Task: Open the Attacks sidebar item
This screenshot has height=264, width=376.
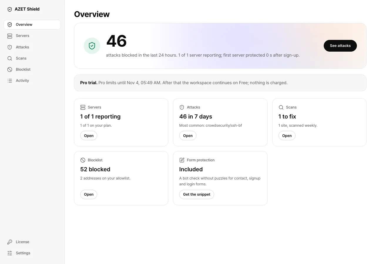Action: (32, 47)
